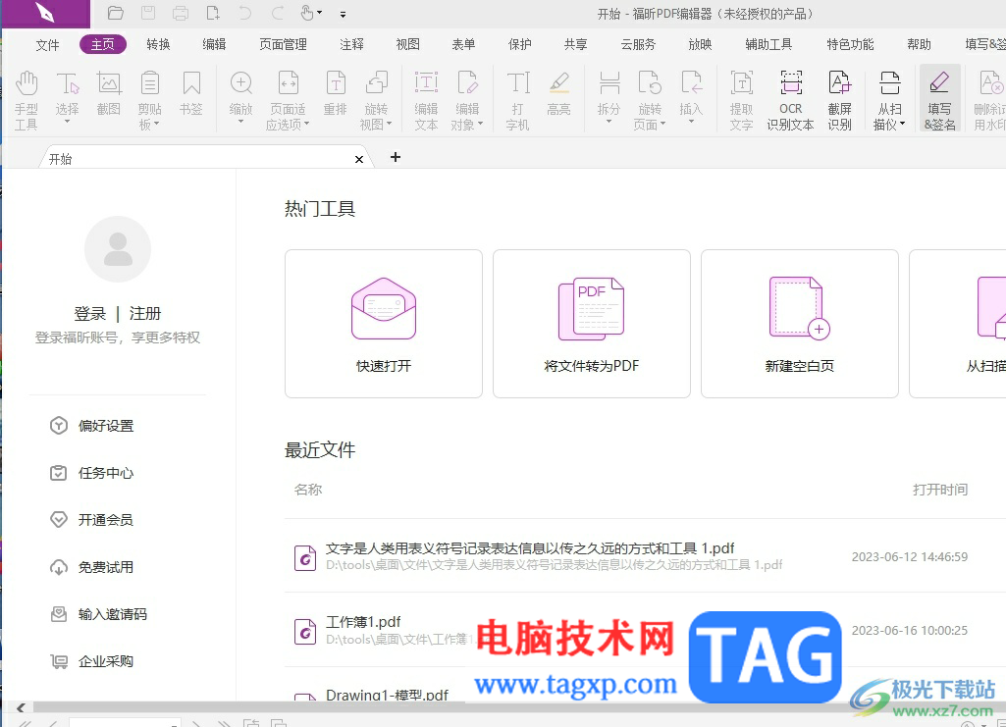Click the horizontal scrollbar left arrow
The image size is (1006, 727).
click(x=21, y=707)
